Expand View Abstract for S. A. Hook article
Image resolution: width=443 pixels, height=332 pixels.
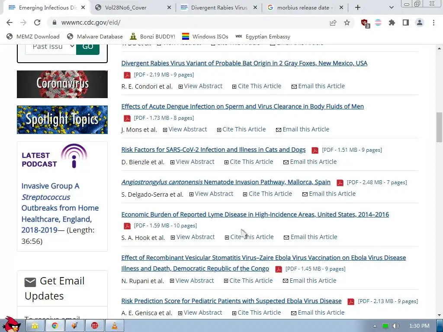click(x=193, y=237)
